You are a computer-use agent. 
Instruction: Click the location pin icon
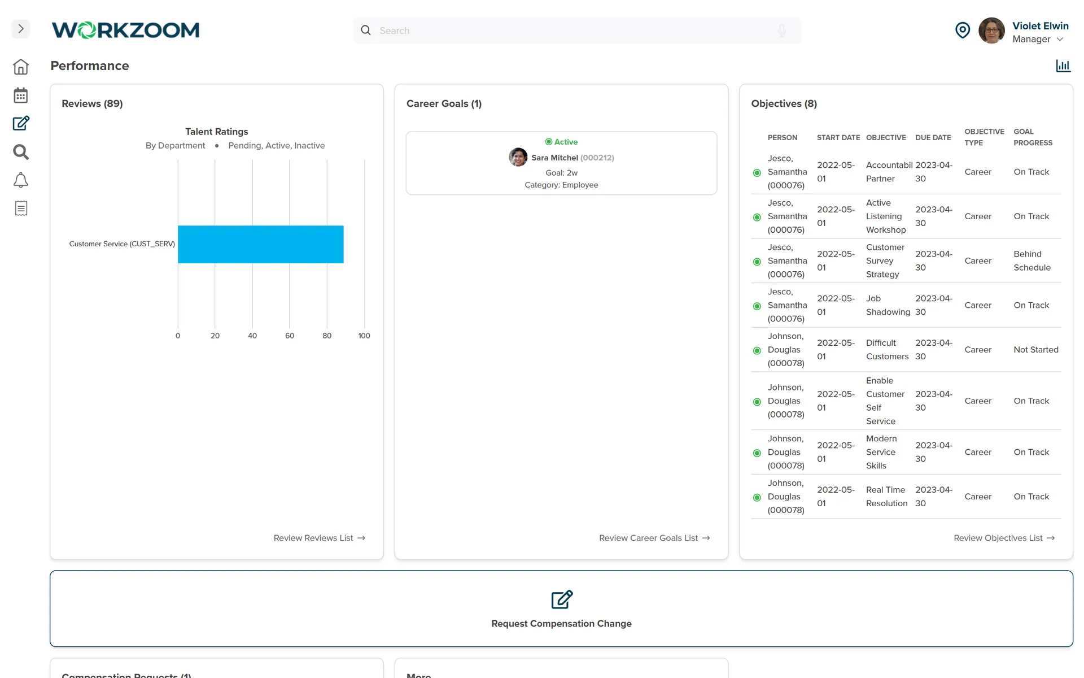[963, 31]
